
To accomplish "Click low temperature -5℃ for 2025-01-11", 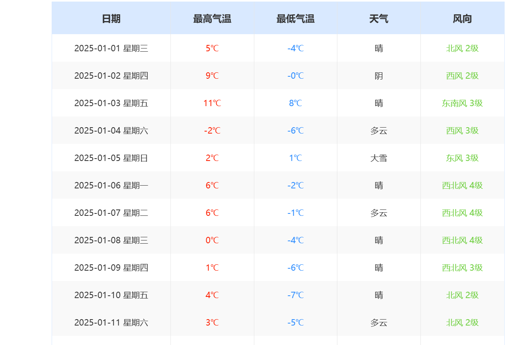I will (x=296, y=322).
